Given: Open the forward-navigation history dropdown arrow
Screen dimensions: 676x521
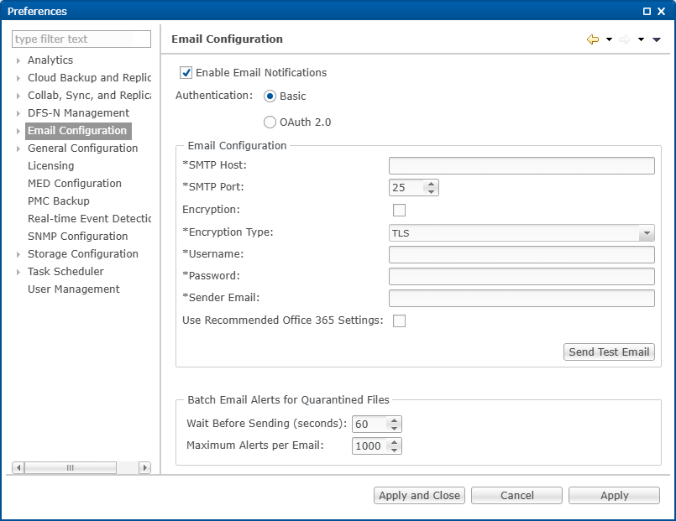Looking at the screenshot, I should click(x=642, y=39).
